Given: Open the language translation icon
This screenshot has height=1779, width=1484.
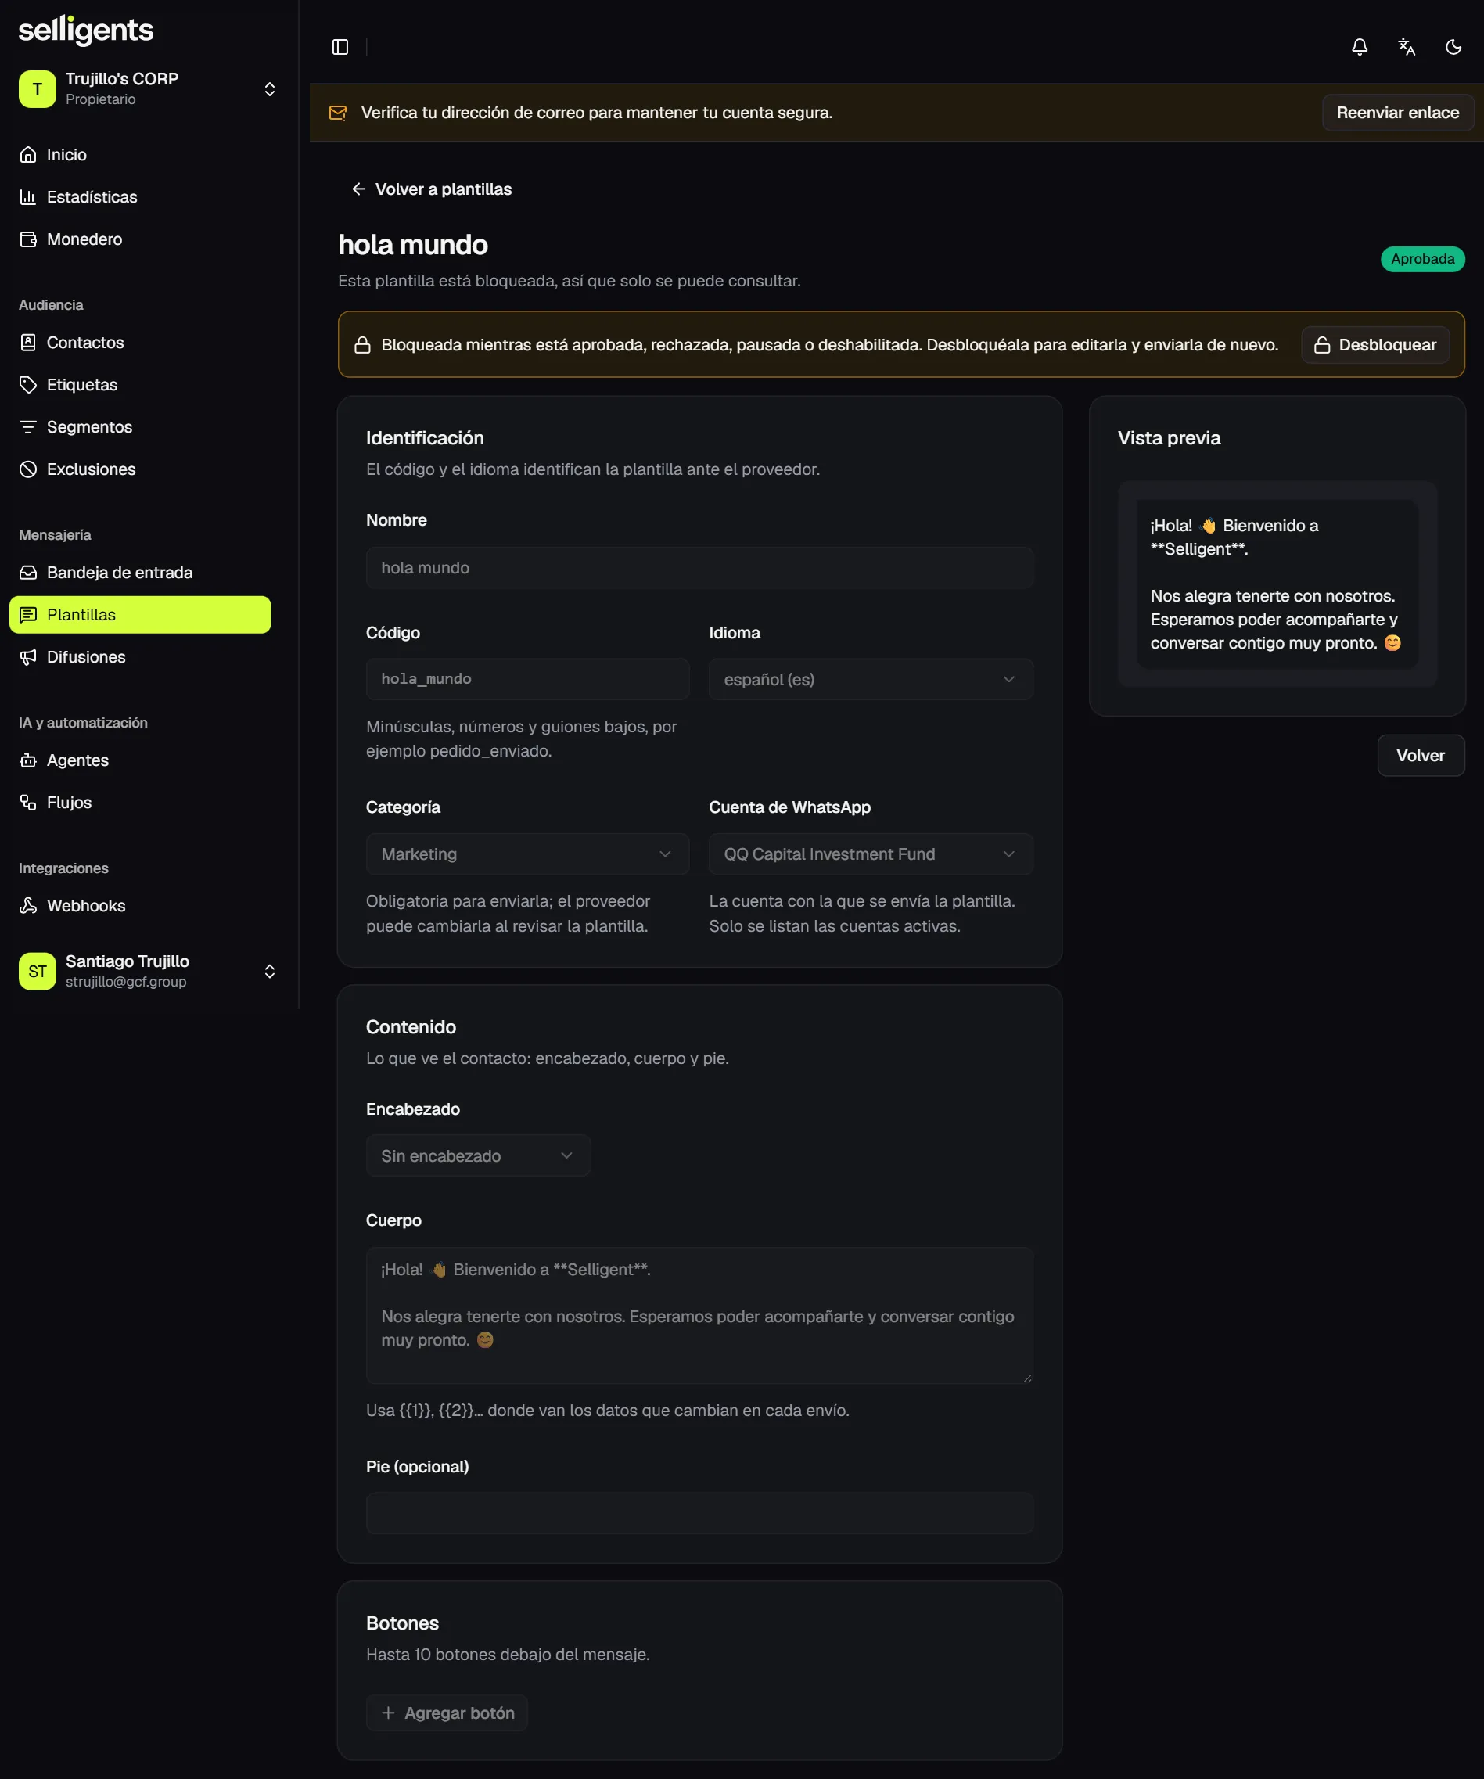Looking at the screenshot, I should click(1406, 47).
